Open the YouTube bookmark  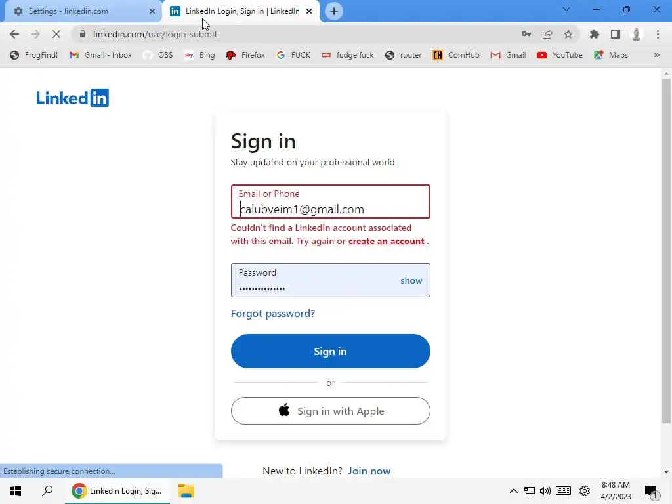tap(560, 55)
